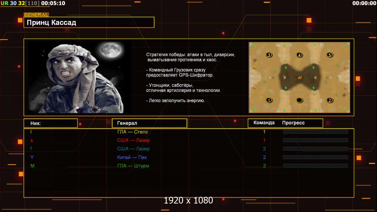Click team number 1 in the ГЛА — Стелс row
This screenshot has width=377, height=212.
264,132
